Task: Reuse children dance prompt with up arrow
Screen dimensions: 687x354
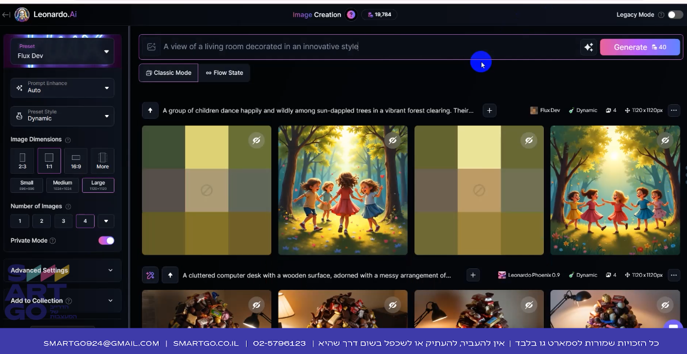Action: (x=150, y=110)
